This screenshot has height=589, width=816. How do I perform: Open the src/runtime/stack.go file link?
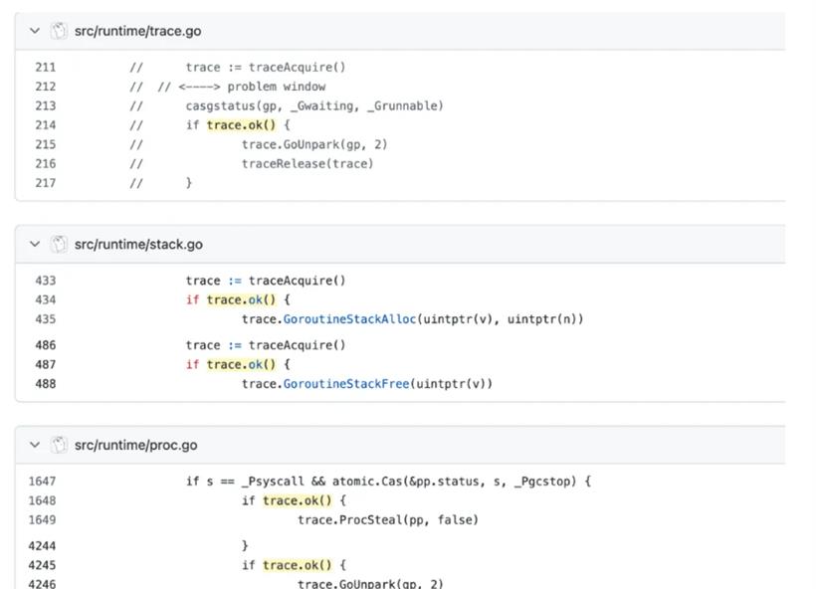click(138, 245)
